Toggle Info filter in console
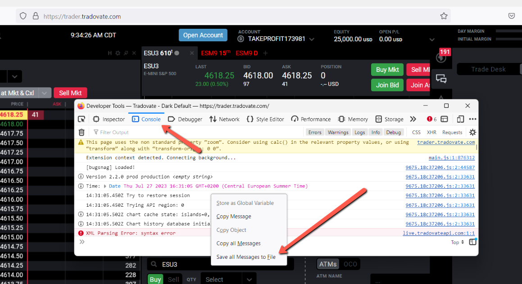Image resolution: width=522 pixels, height=284 pixels. [x=376, y=132]
